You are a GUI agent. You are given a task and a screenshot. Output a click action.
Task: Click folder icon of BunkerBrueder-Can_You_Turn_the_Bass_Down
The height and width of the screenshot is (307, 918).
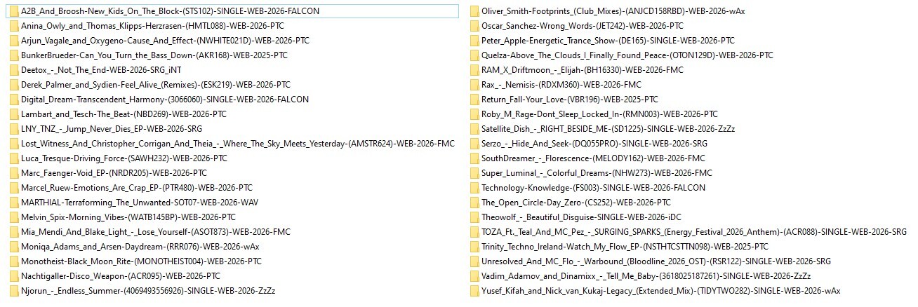tap(14, 55)
